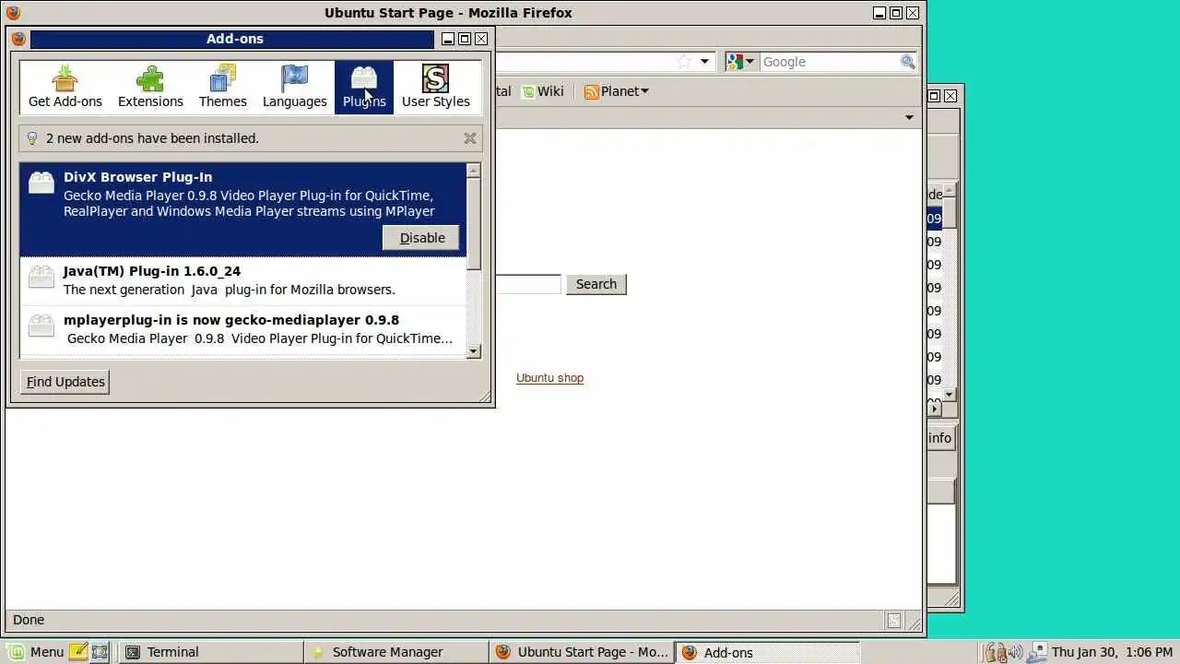
Task: Bookmark page with the star icon
Action: (684, 62)
